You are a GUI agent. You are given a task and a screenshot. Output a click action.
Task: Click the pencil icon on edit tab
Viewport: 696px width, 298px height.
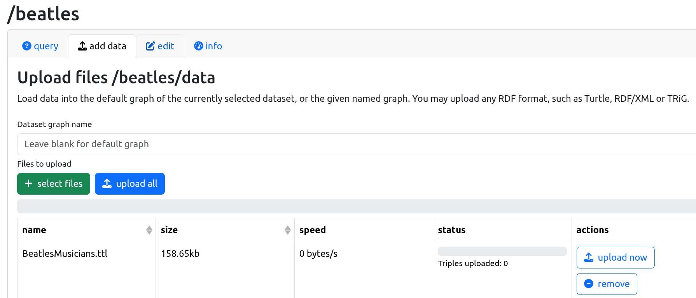[150, 46]
